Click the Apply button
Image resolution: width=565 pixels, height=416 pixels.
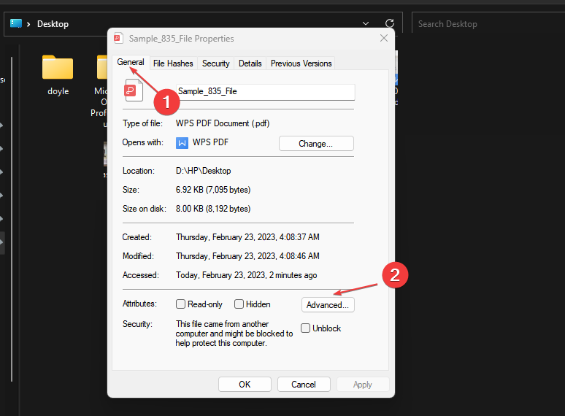click(x=363, y=385)
